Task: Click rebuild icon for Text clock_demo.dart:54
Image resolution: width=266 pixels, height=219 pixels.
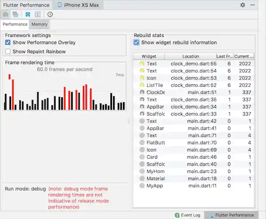Action: 142,71
